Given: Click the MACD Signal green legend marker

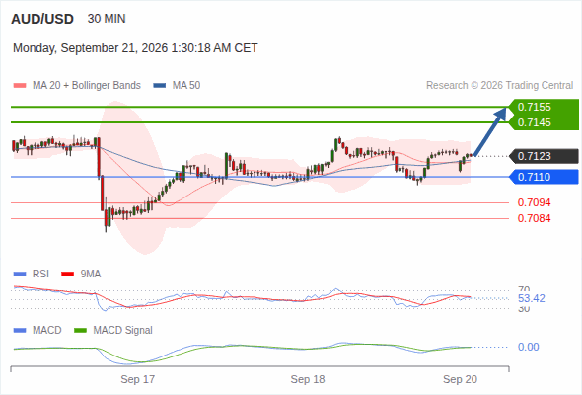Looking at the screenshot, I should point(80,330).
